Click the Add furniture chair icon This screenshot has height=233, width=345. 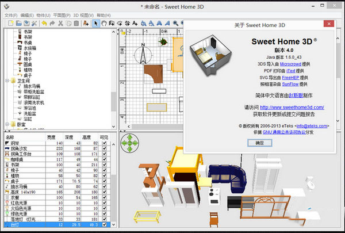(x=86, y=23)
